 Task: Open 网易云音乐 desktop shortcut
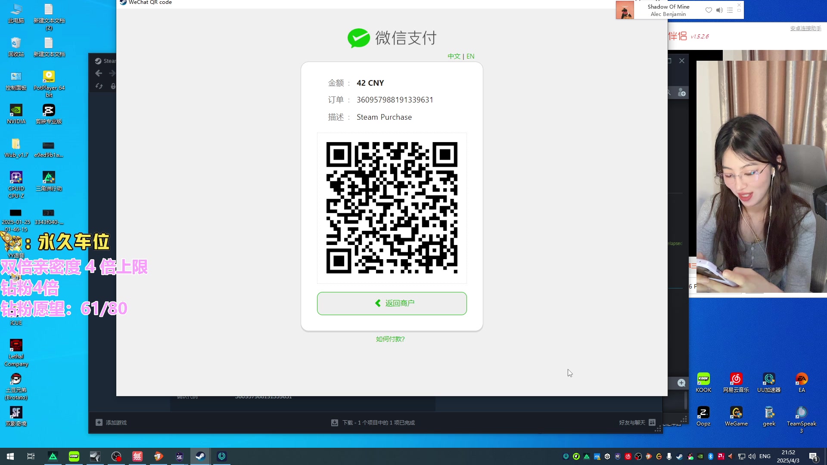click(x=736, y=383)
